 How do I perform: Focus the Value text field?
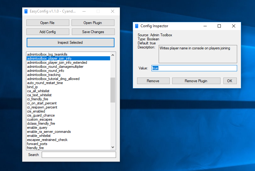click(x=194, y=68)
